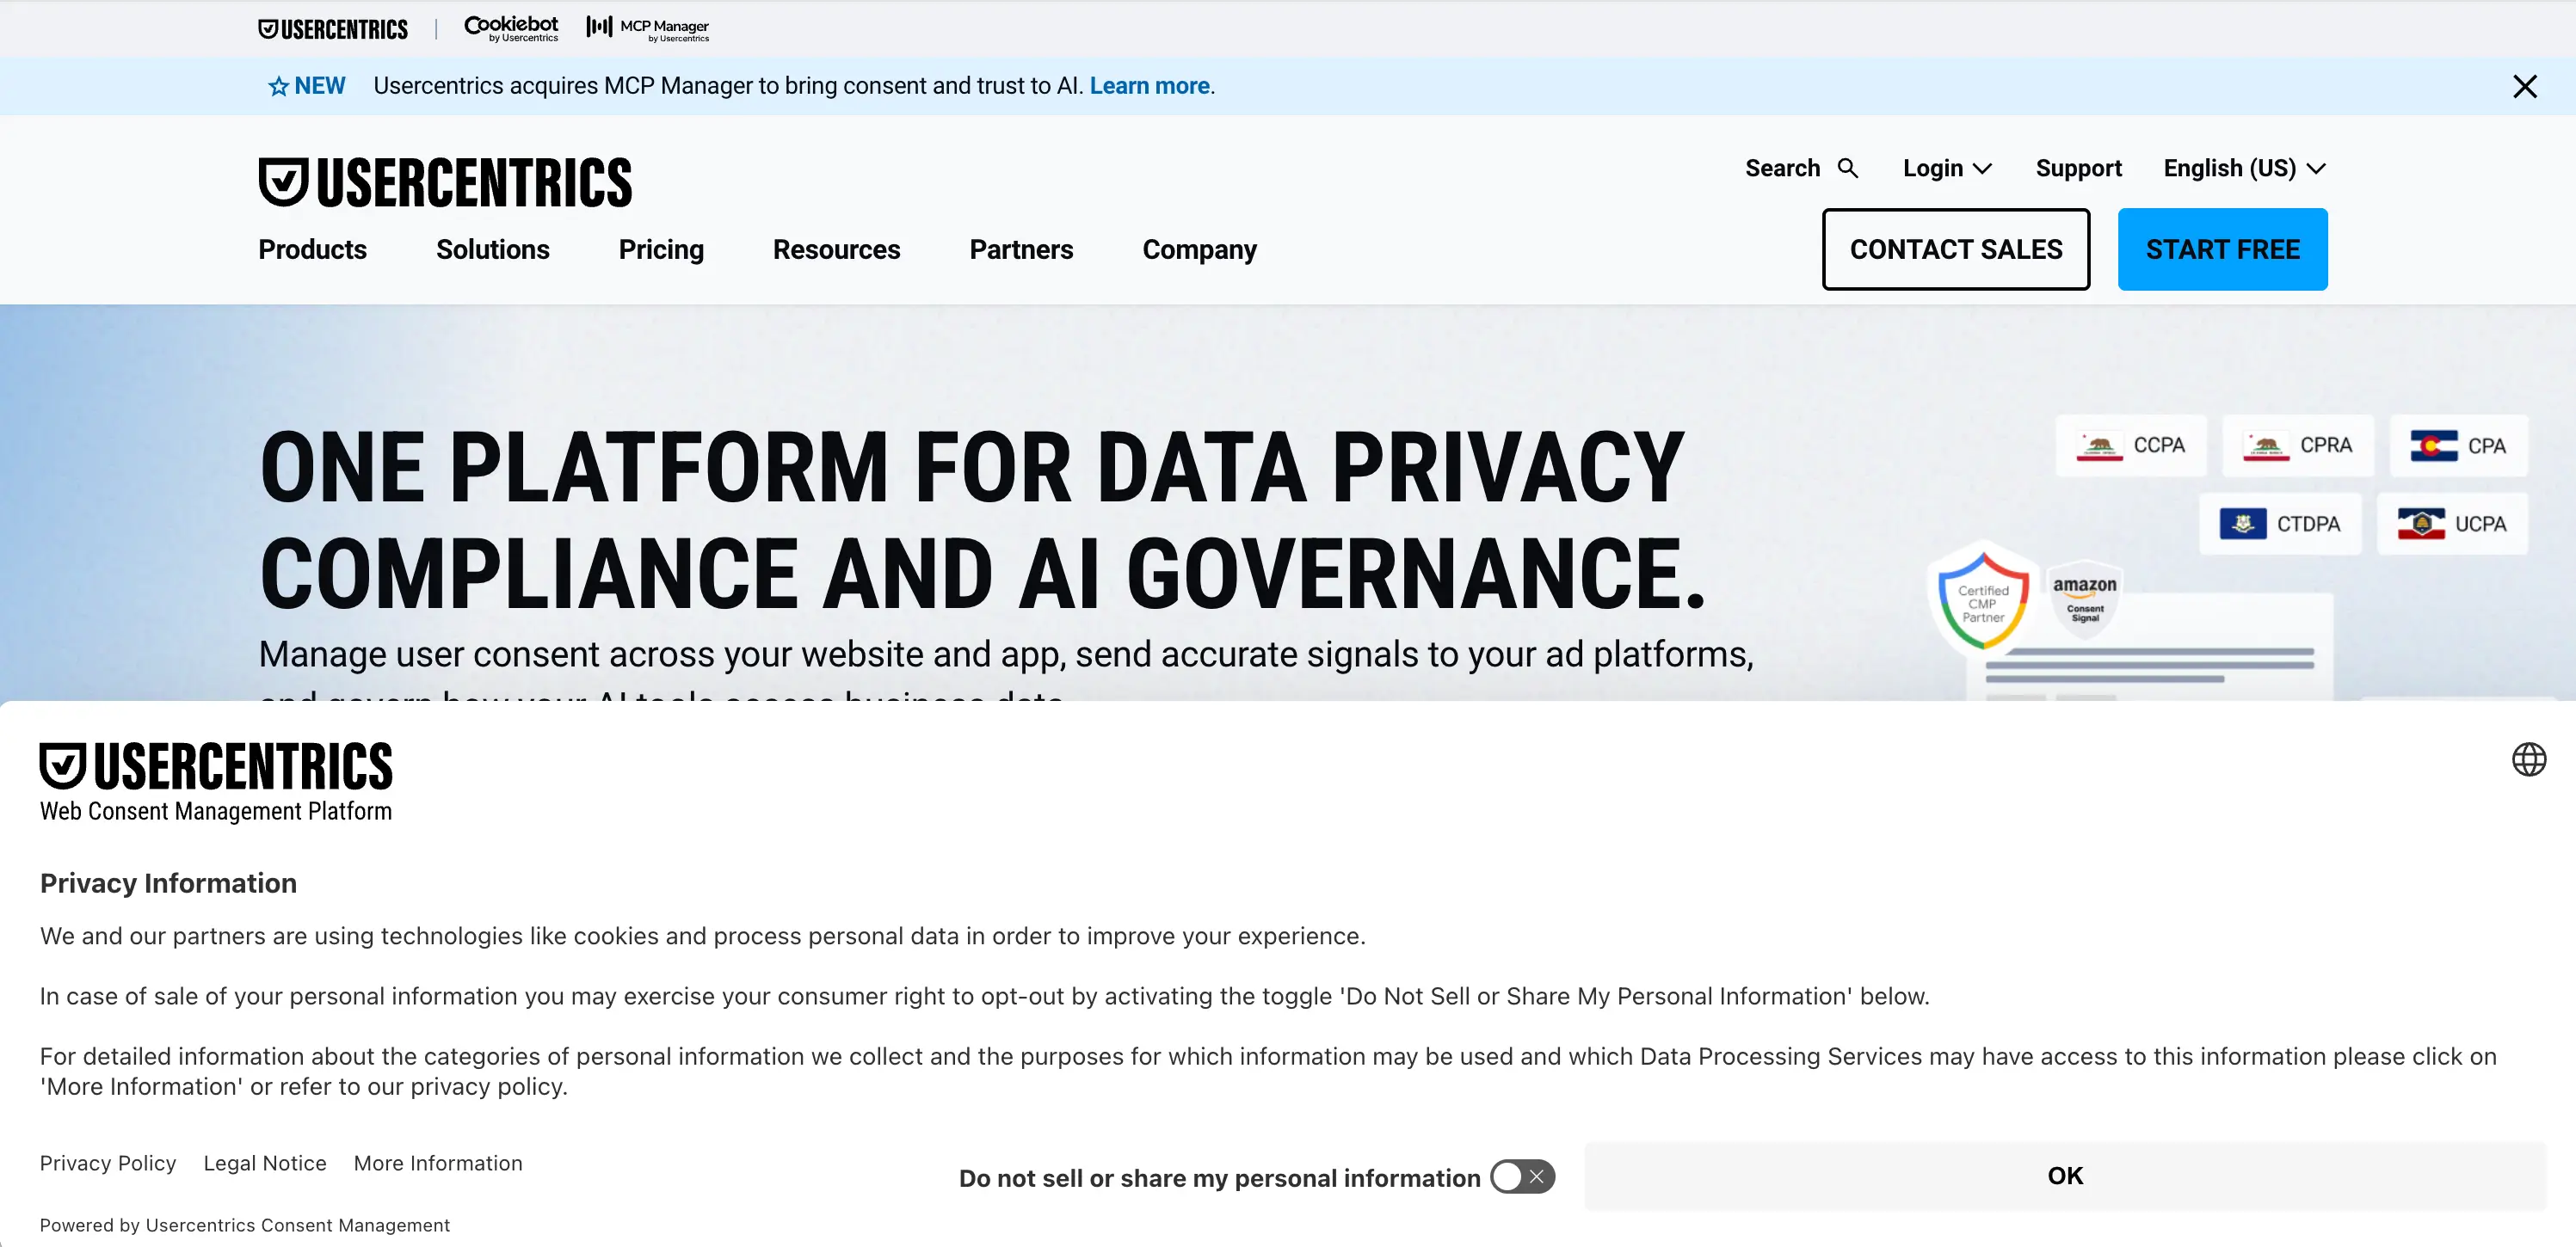
Task: Open the Legal Notice link
Action: coord(265,1163)
